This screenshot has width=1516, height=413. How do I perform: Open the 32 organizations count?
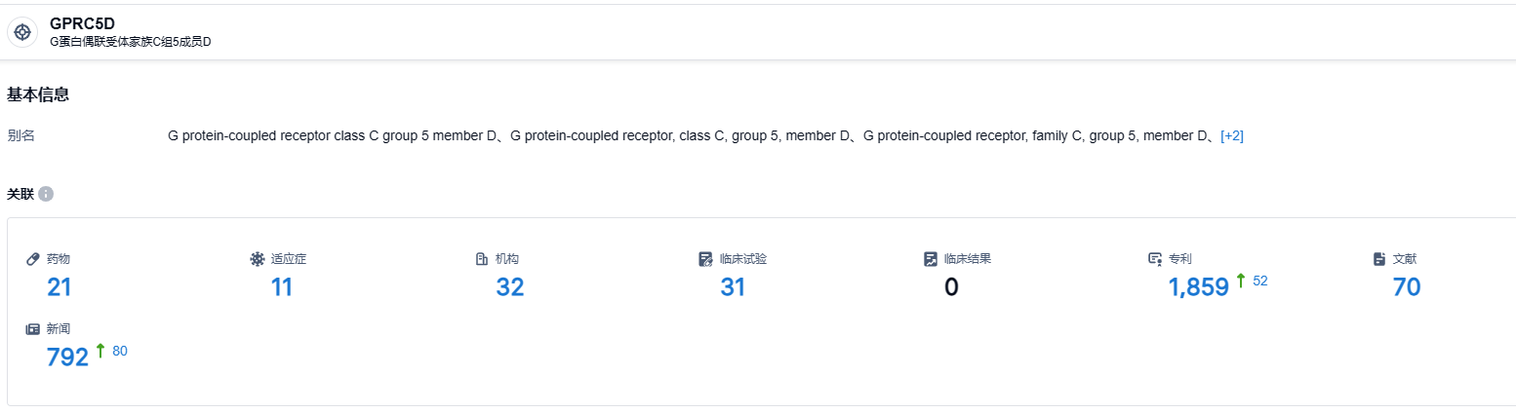509,287
